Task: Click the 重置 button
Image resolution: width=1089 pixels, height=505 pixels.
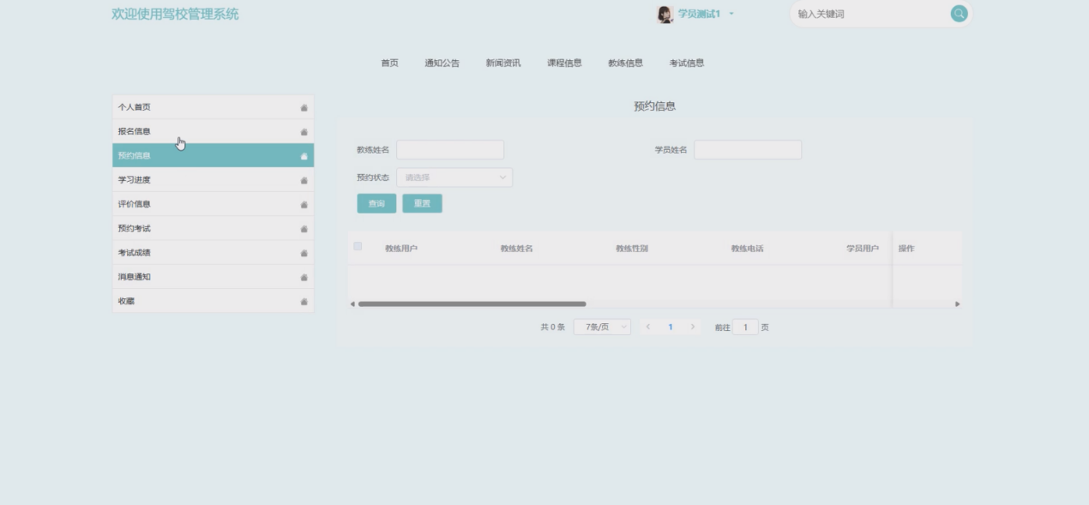Action: pyautogui.click(x=422, y=204)
